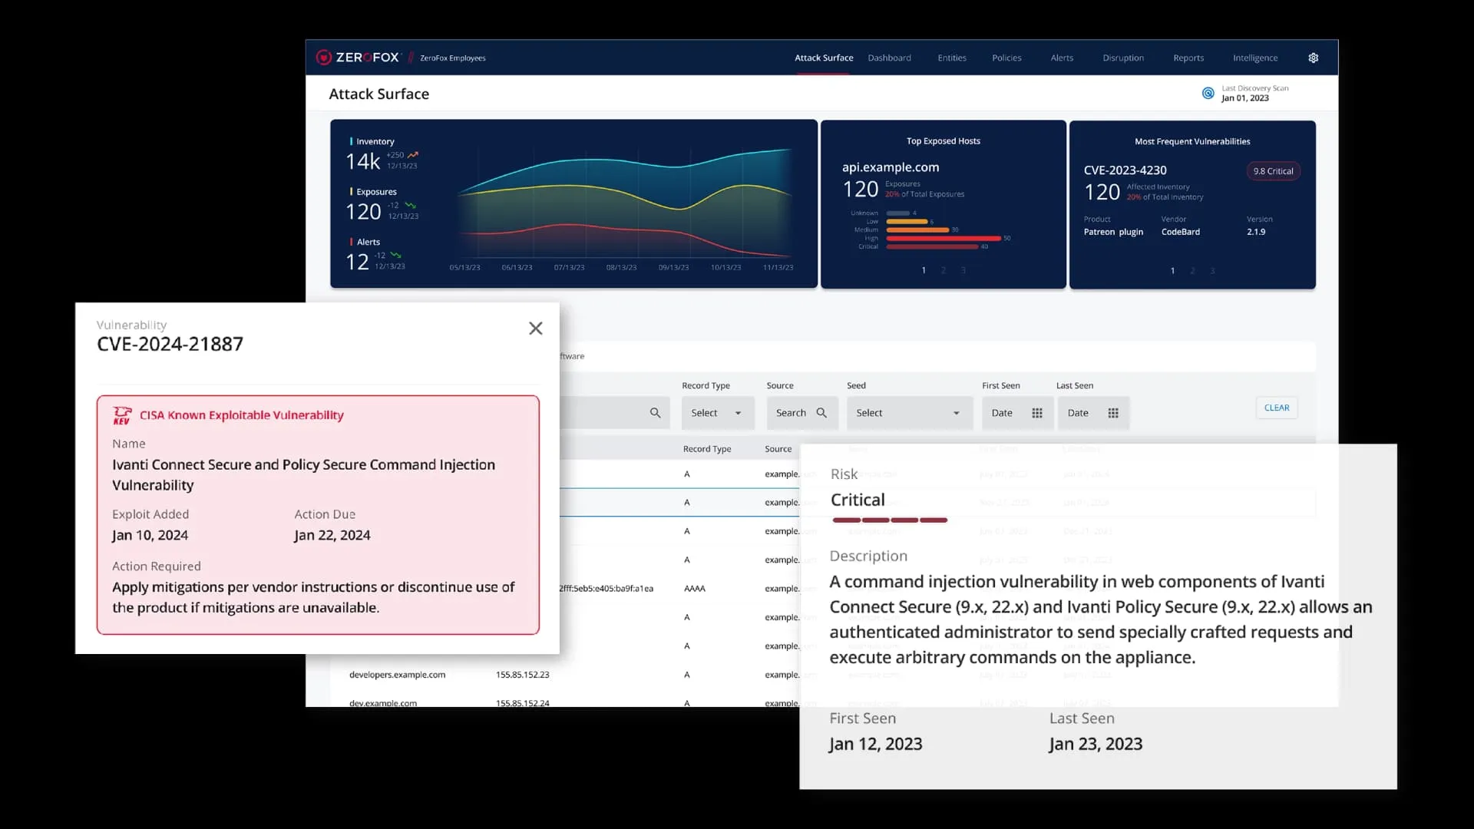This screenshot has width=1474, height=829.
Task: Open the Last Seen date calendar icon
Action: pos(1113,413)
